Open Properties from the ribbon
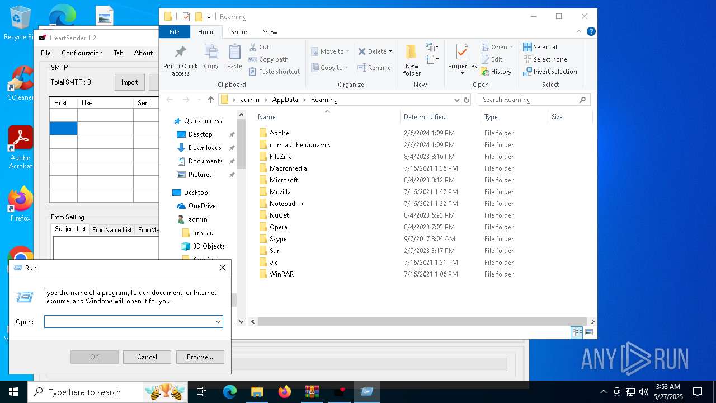 click(x=462, y=59)
